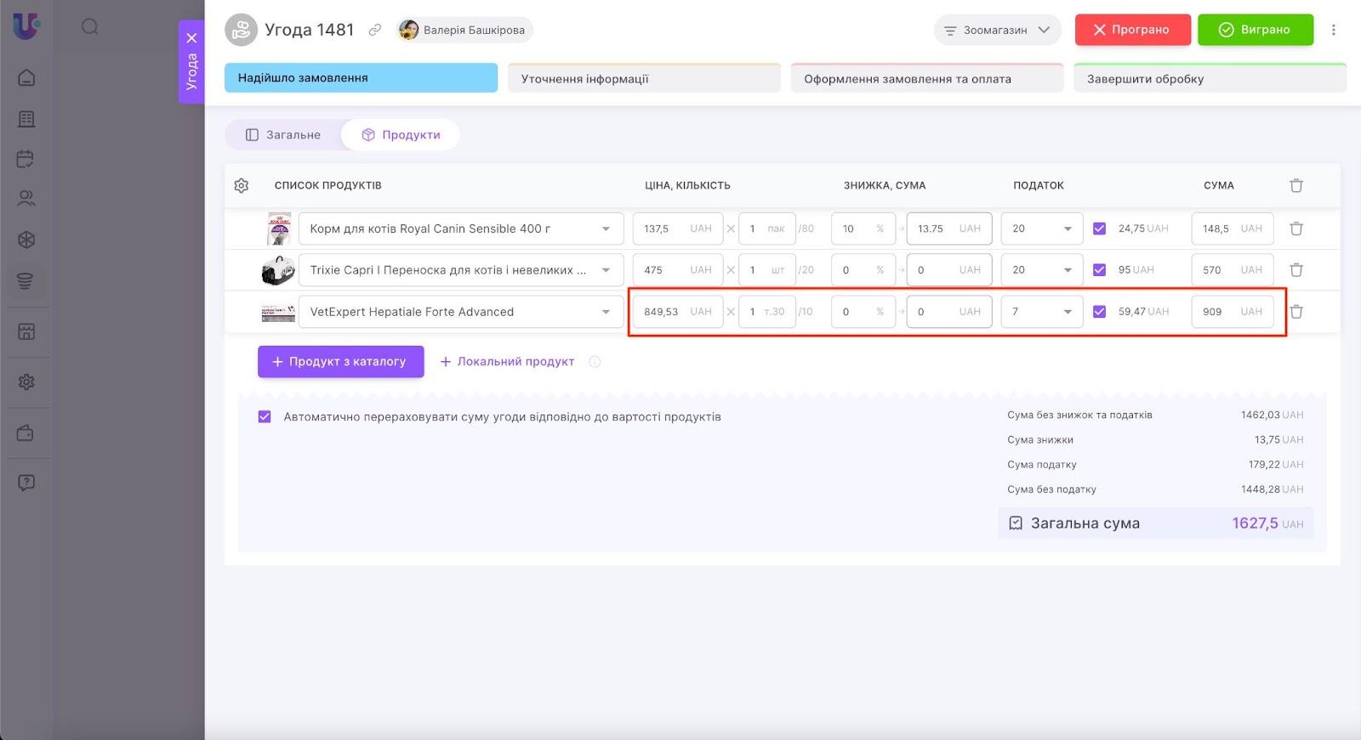Delete the Royal Canin Sensible product row
This screenshot has width=1361, height=740.
pyautogui.click(x=1296, y=229)
